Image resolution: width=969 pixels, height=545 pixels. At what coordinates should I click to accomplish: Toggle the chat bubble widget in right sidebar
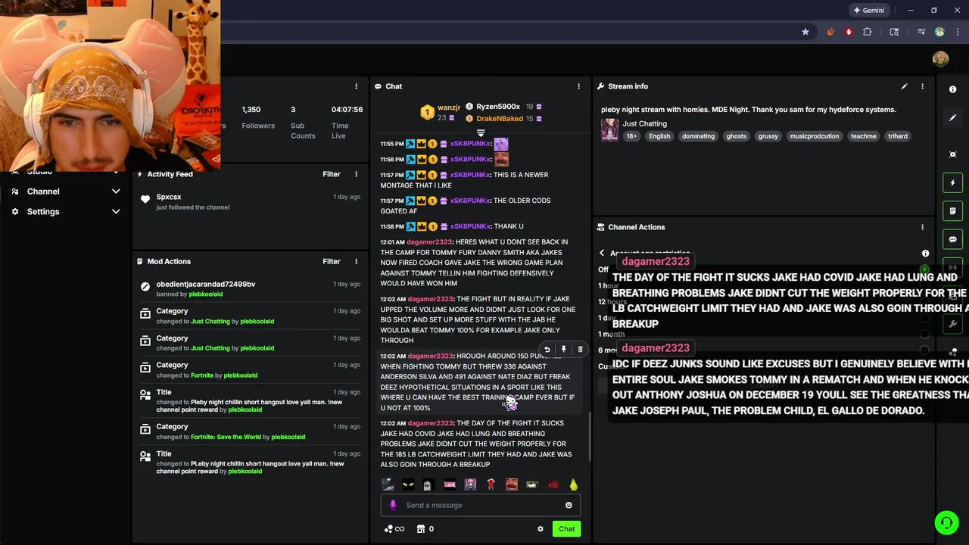click(952, 239)
